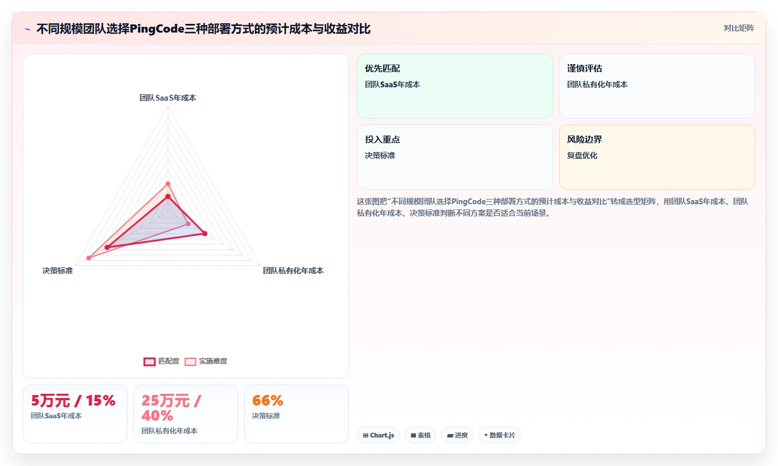Open the 谨慎评估 card
This screenshot has height=466, width=778.
pyautogui.click(x=657, y=86)
